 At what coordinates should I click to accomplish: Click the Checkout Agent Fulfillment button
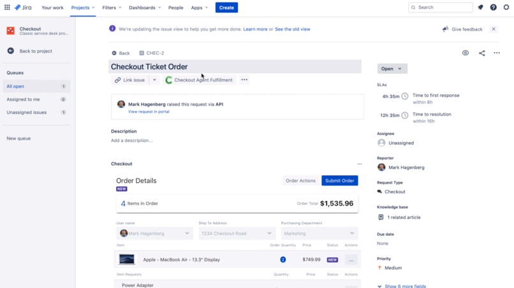[x=199, y=80]
